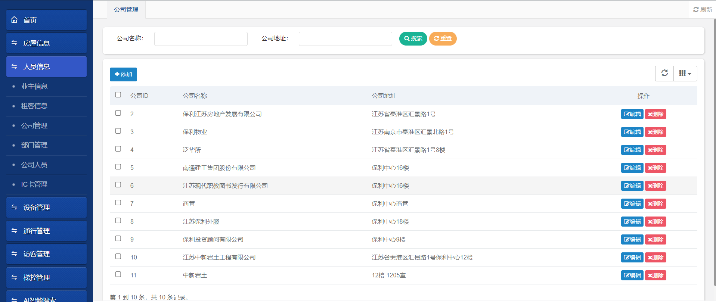Click into the 公司名称 input field
The width and height of the screenshot is (716, 302).
(x=201, y=39)
